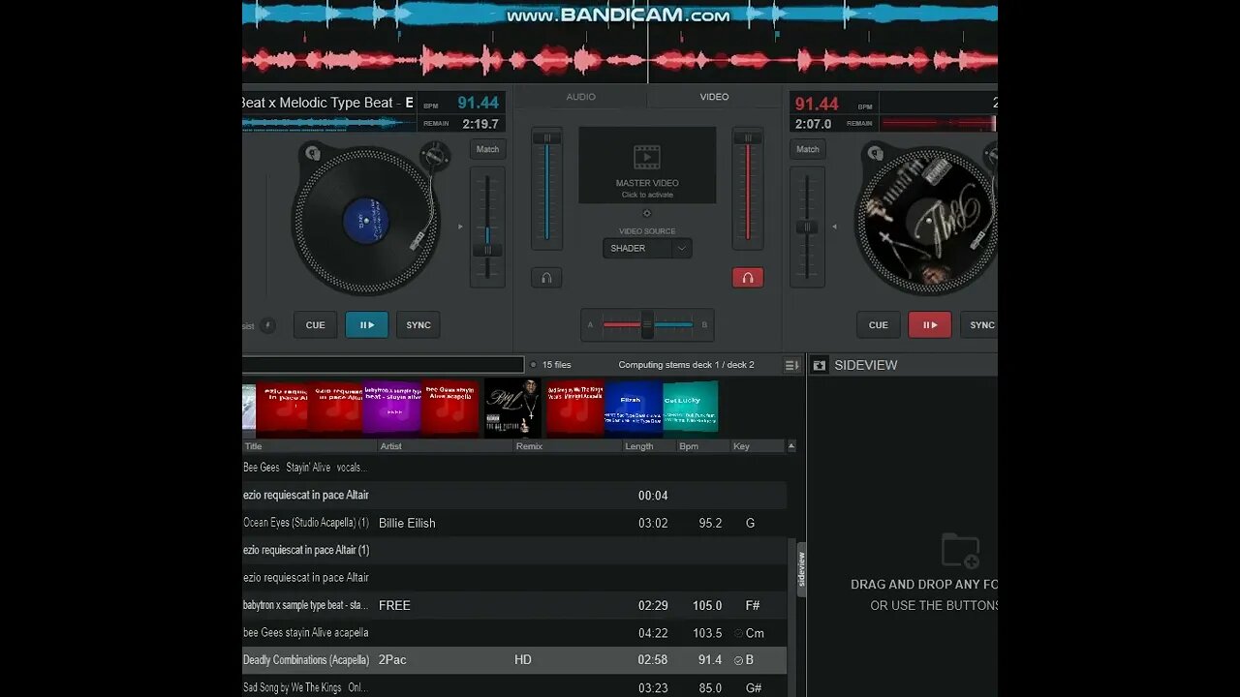The height and width of the screenshot is (697, 1240).
Task: Toggle Match on the right deck
Action: (808, 149)
